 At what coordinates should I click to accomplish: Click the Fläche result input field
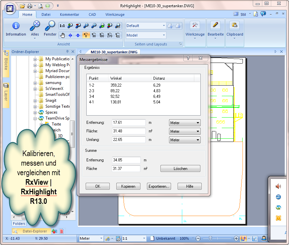(x=129, y=131)
